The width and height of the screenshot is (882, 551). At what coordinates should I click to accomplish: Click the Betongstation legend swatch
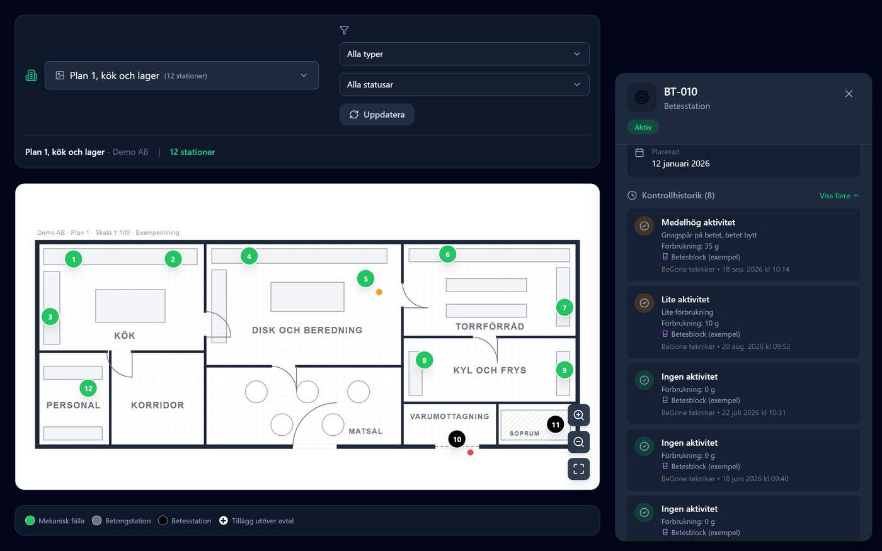pos(96,521)
